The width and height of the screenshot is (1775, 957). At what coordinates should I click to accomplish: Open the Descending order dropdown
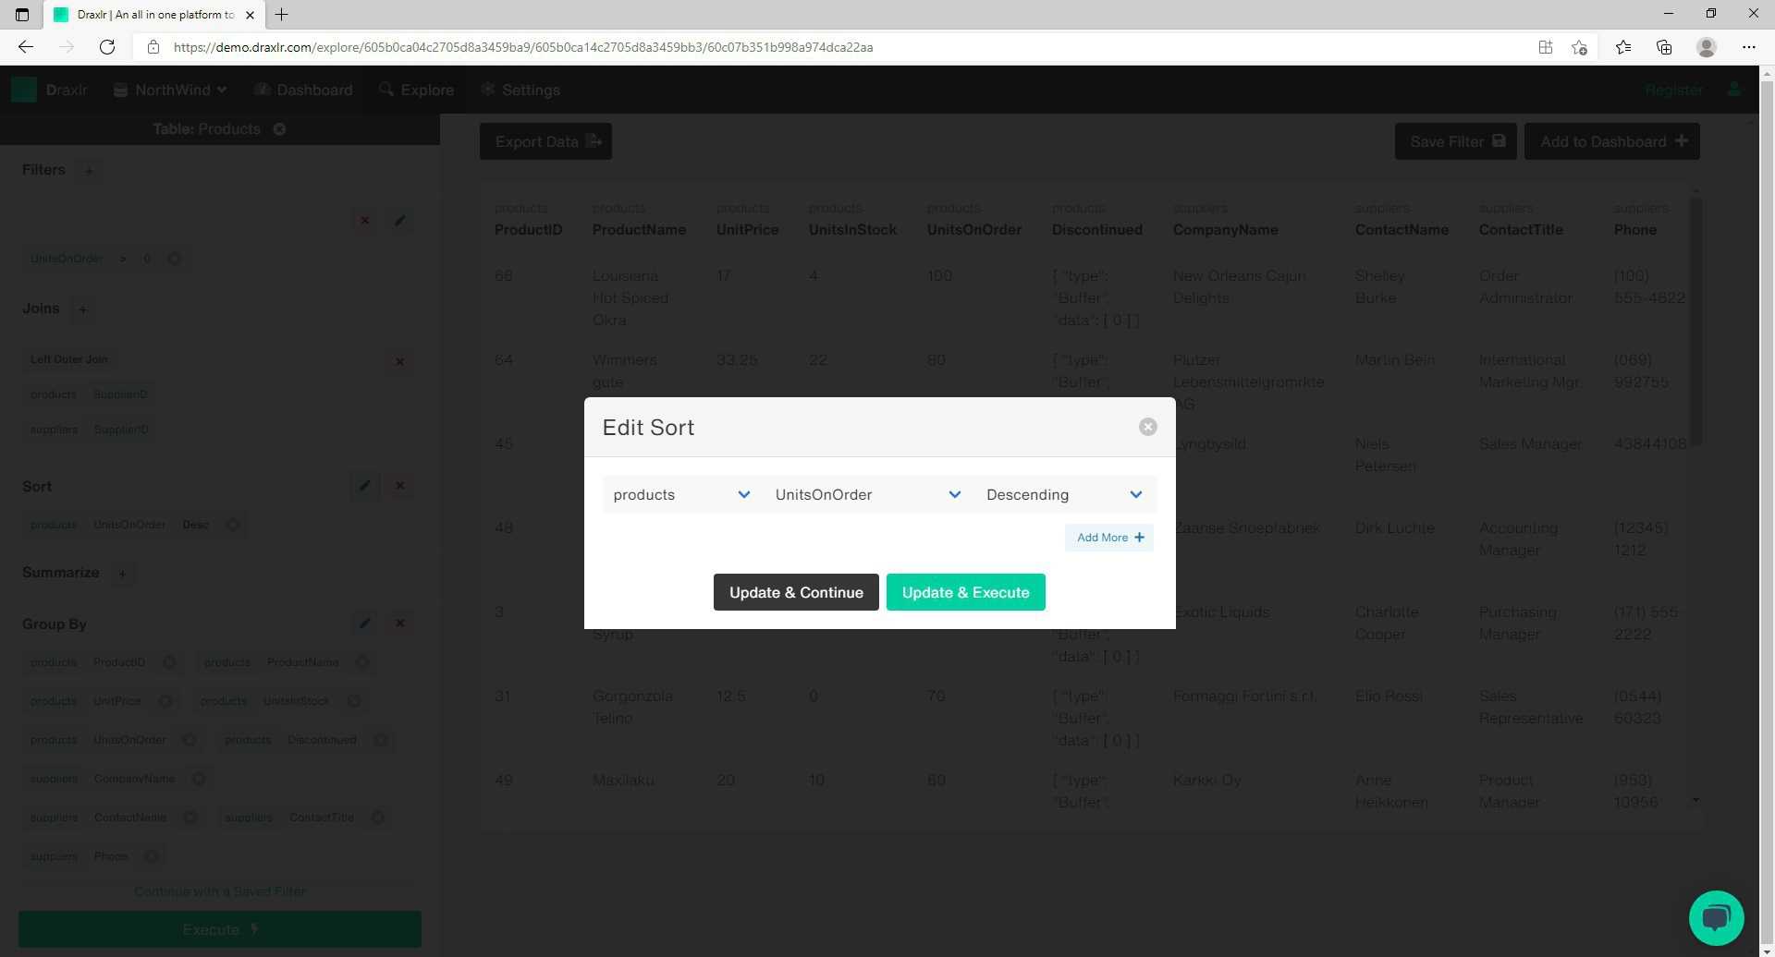(1064, 494)
